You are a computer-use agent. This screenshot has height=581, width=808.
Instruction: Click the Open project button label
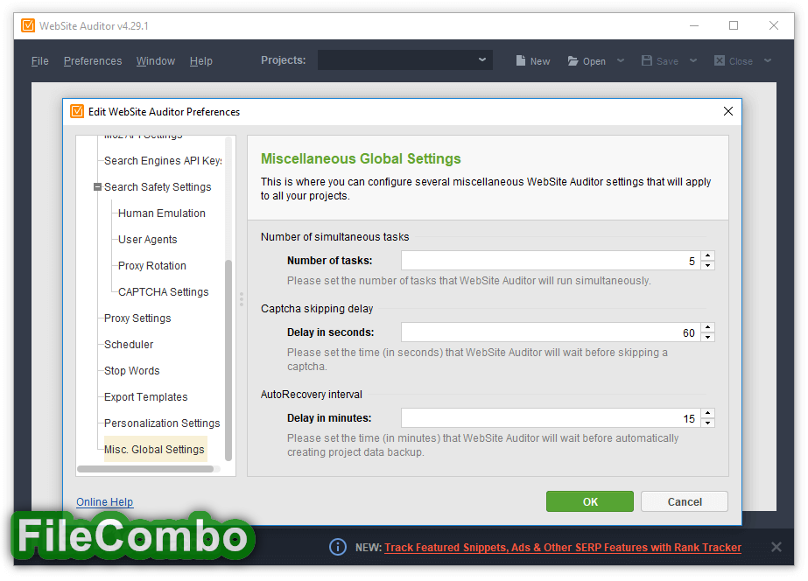coord(594,61)
